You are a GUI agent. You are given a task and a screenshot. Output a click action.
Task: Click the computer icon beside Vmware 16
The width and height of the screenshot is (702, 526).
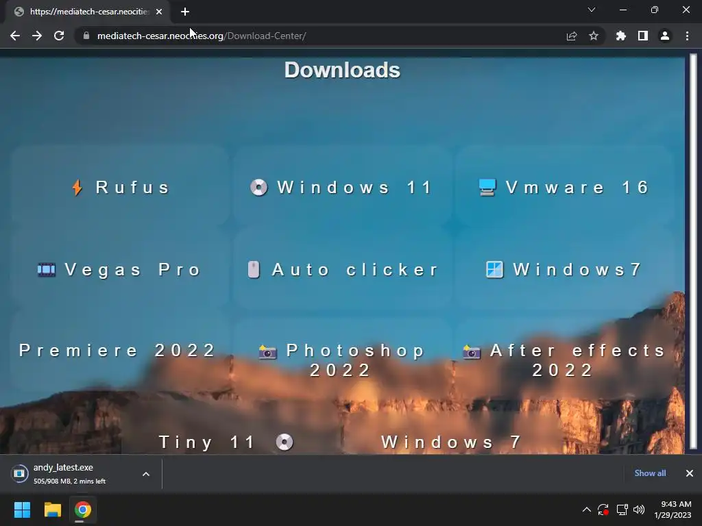(487, 188)
